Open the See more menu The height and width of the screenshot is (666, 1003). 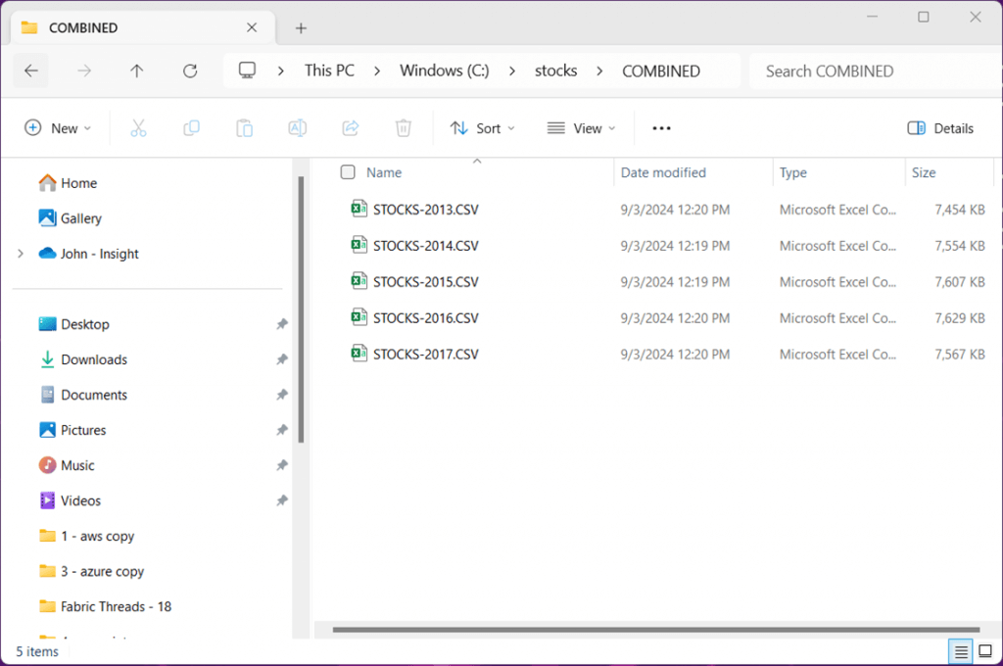(660, 127)
